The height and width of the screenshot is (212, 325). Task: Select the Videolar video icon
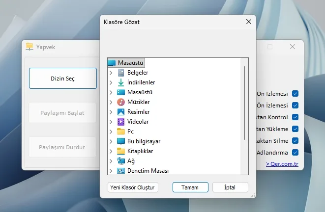click(121, 122)
